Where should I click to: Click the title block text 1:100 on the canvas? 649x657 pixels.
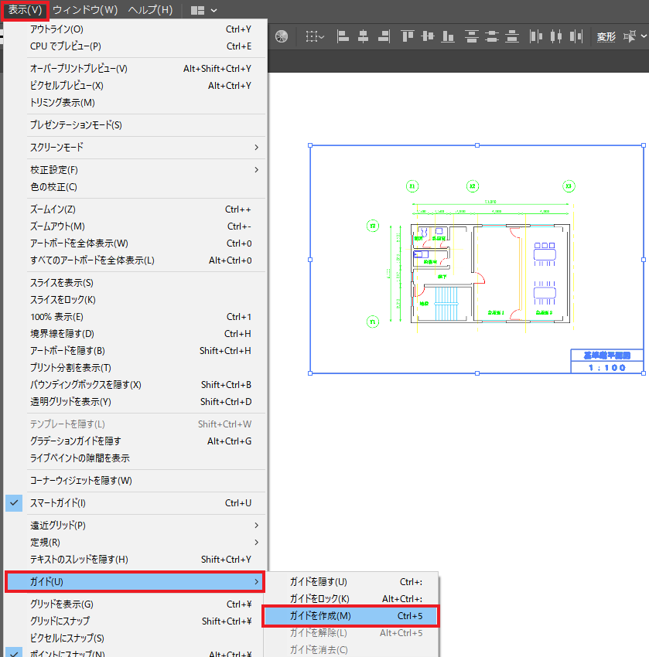(607, 367)
